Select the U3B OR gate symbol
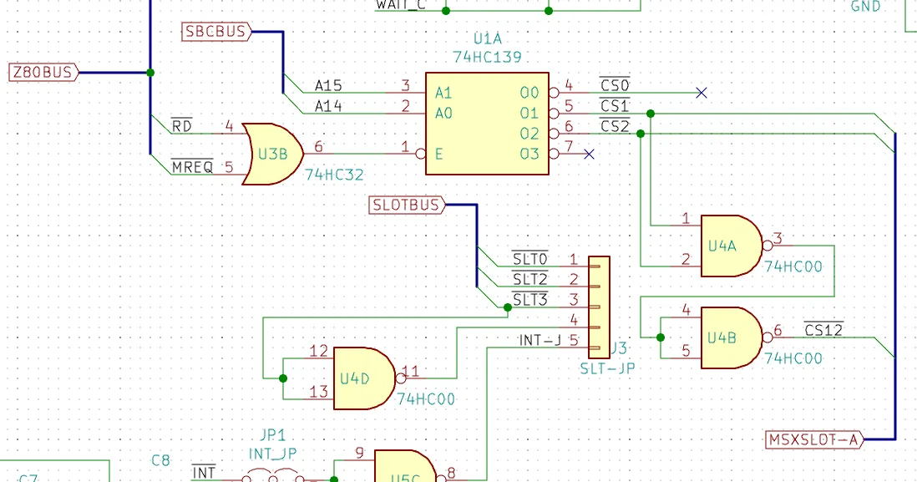This screenshot has height=482, width=917. (272, 154)
